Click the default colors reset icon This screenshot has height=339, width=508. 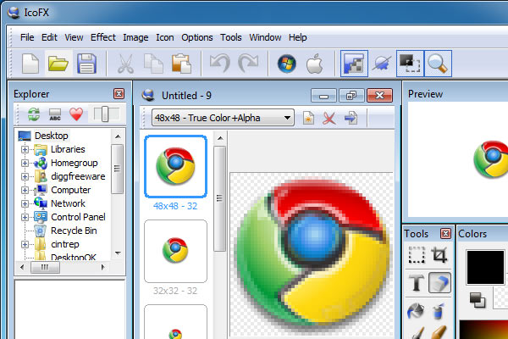pyautogui.click(x=478, y=300)
